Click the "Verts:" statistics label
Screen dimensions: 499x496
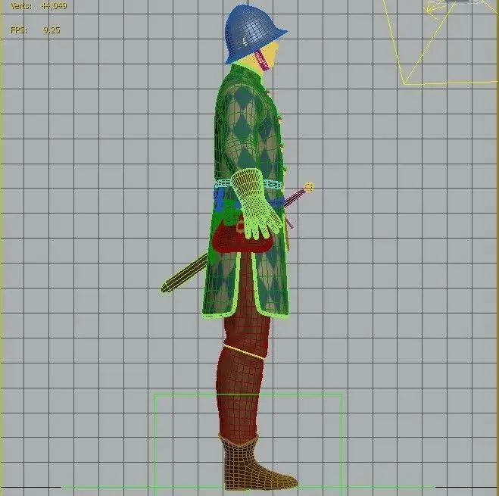(x=21, y=6)
